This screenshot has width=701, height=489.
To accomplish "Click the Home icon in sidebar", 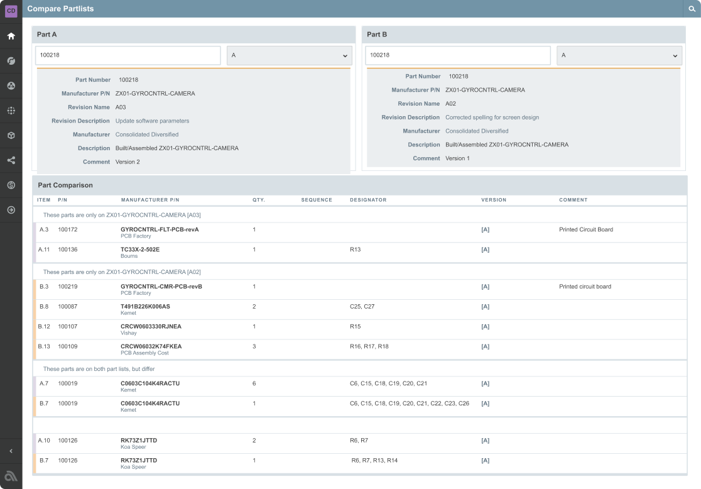I will coord(11,36).
